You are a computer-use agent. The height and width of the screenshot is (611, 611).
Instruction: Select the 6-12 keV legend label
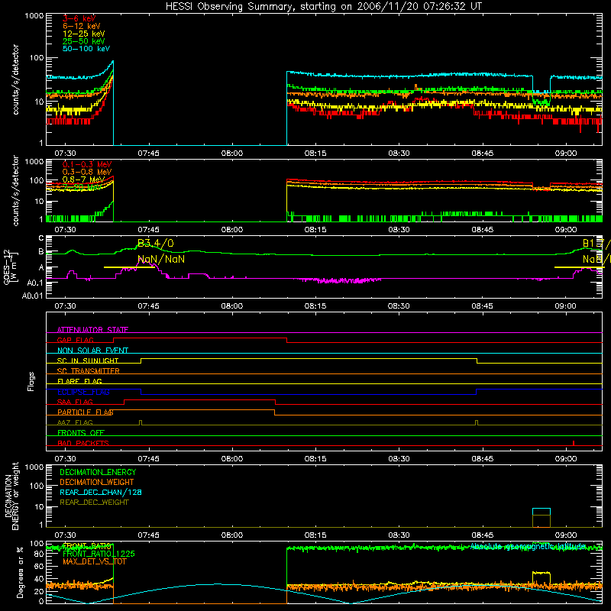(81, 26)
